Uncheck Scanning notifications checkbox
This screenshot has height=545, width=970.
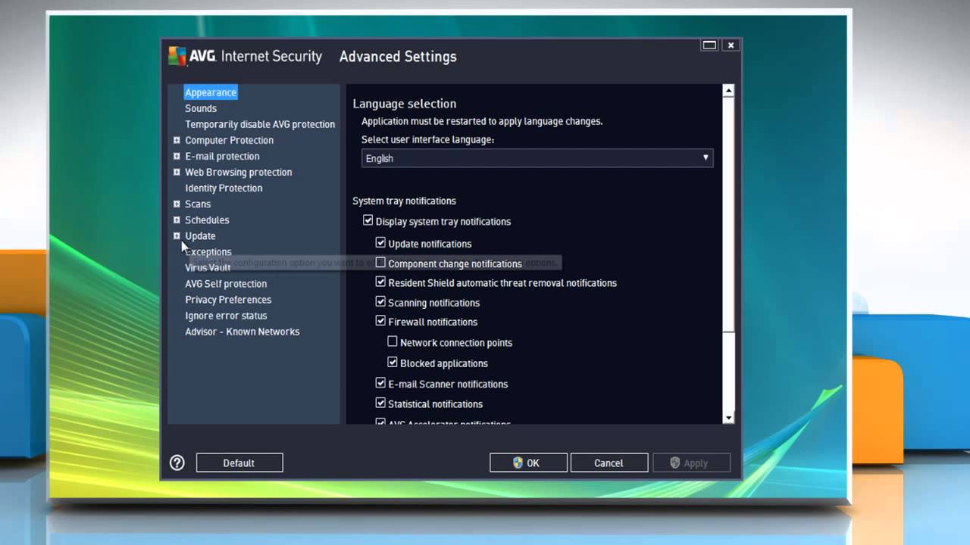pos(380,302)
